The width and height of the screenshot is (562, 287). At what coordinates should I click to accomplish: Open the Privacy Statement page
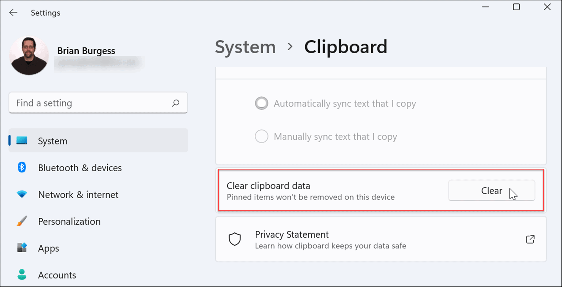click(292, 234)
